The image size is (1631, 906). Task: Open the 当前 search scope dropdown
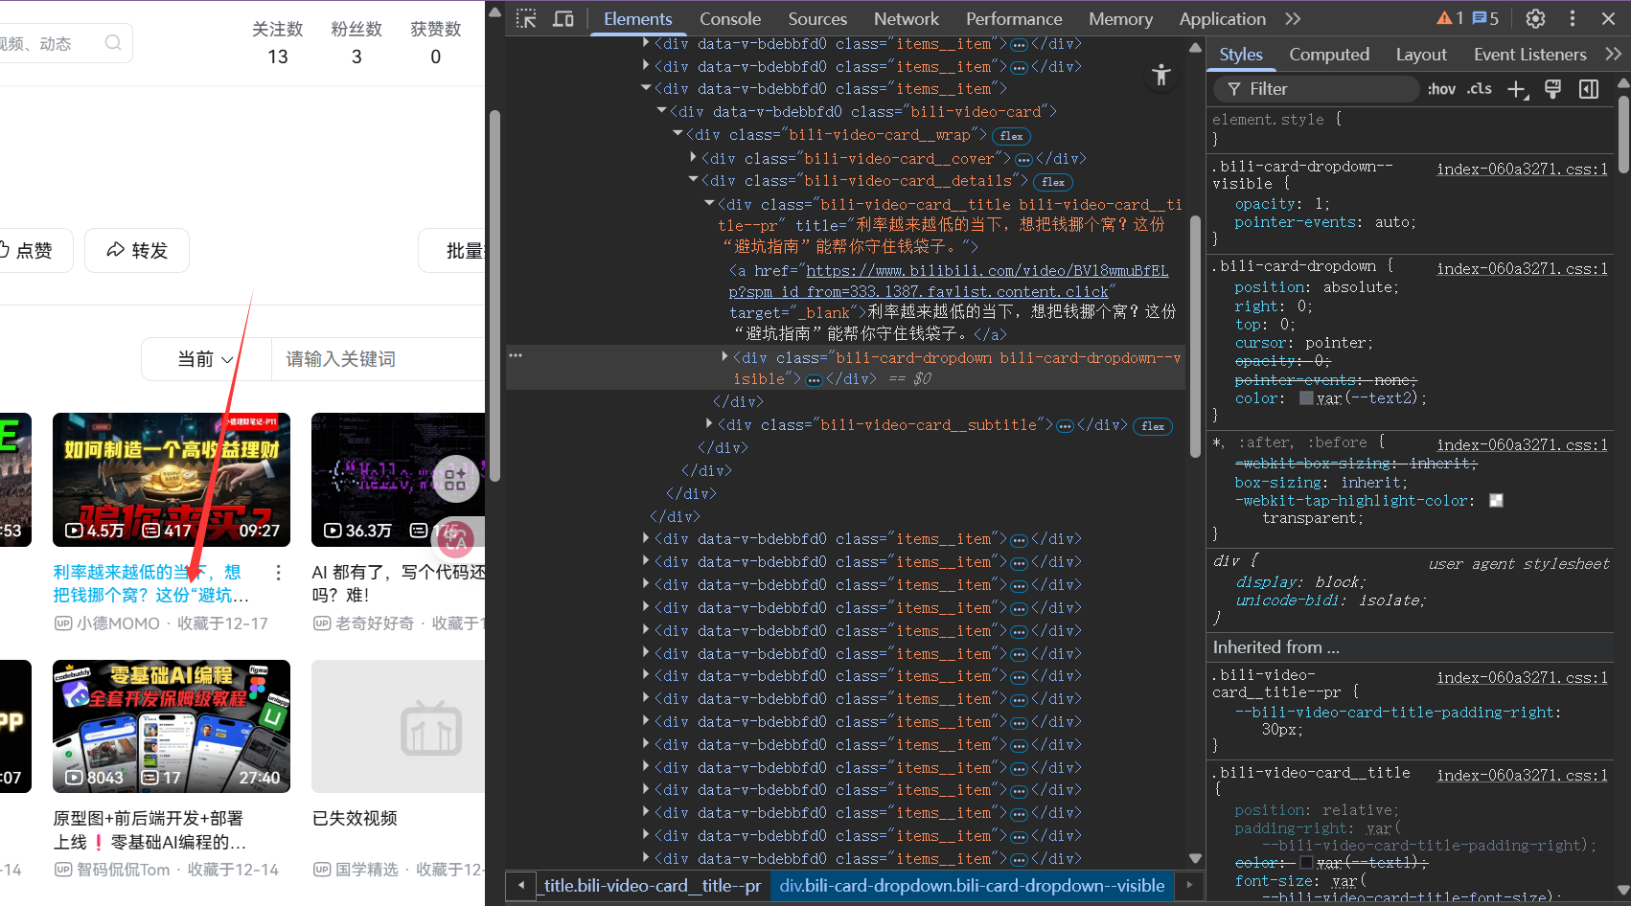pos(205,359)
